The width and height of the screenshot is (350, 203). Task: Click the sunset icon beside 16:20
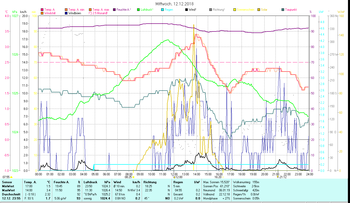223,177
